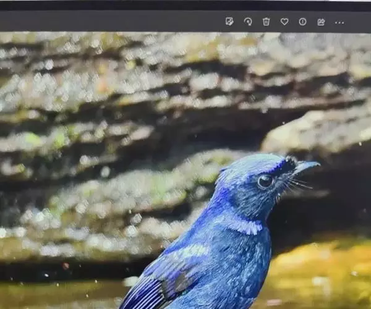The image size is (371, 309).
Task: Mark the photo as favorite with the heart
Action: click(x=284, y=22)
